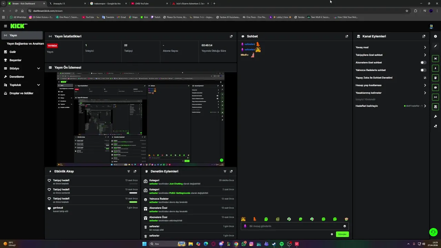Click the lightning bolt quick action icon

435,68
